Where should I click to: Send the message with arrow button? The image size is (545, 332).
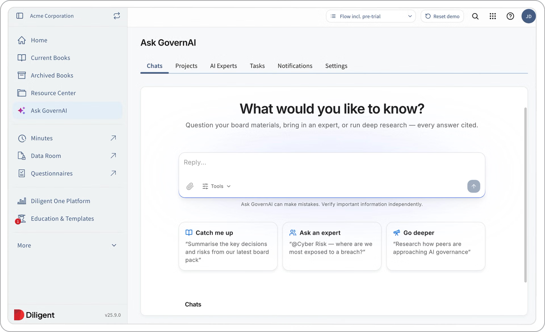pyautogui.click(x=473, y=186)
